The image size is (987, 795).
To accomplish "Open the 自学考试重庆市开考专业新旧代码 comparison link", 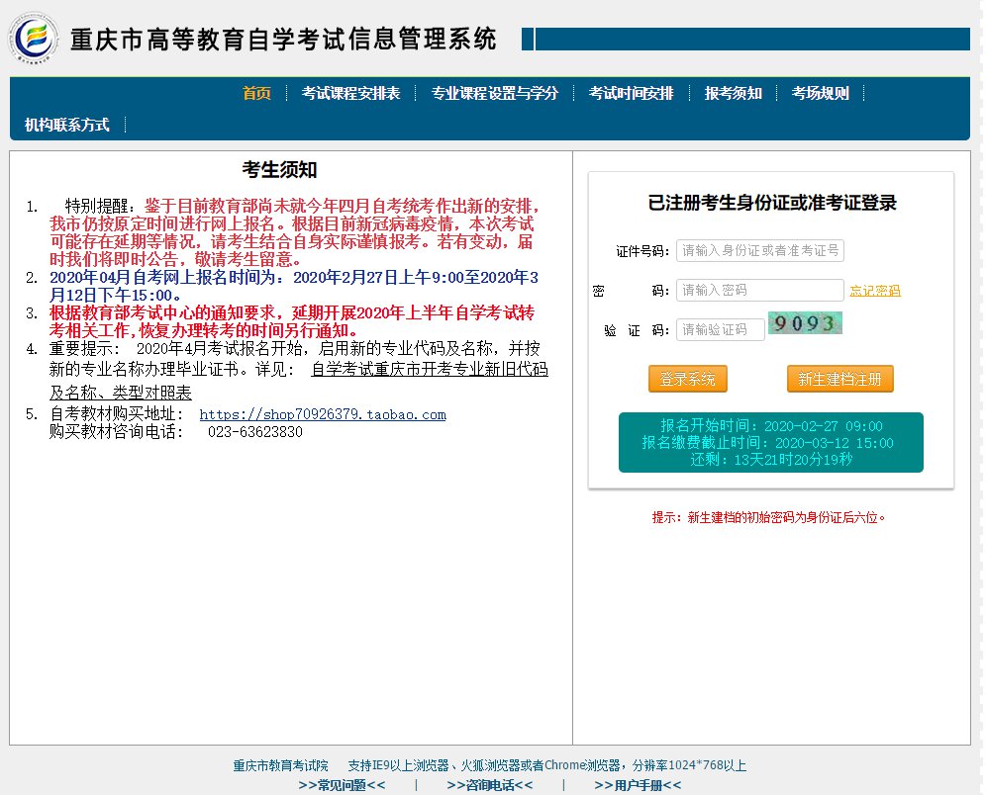I will pos(429,370).
